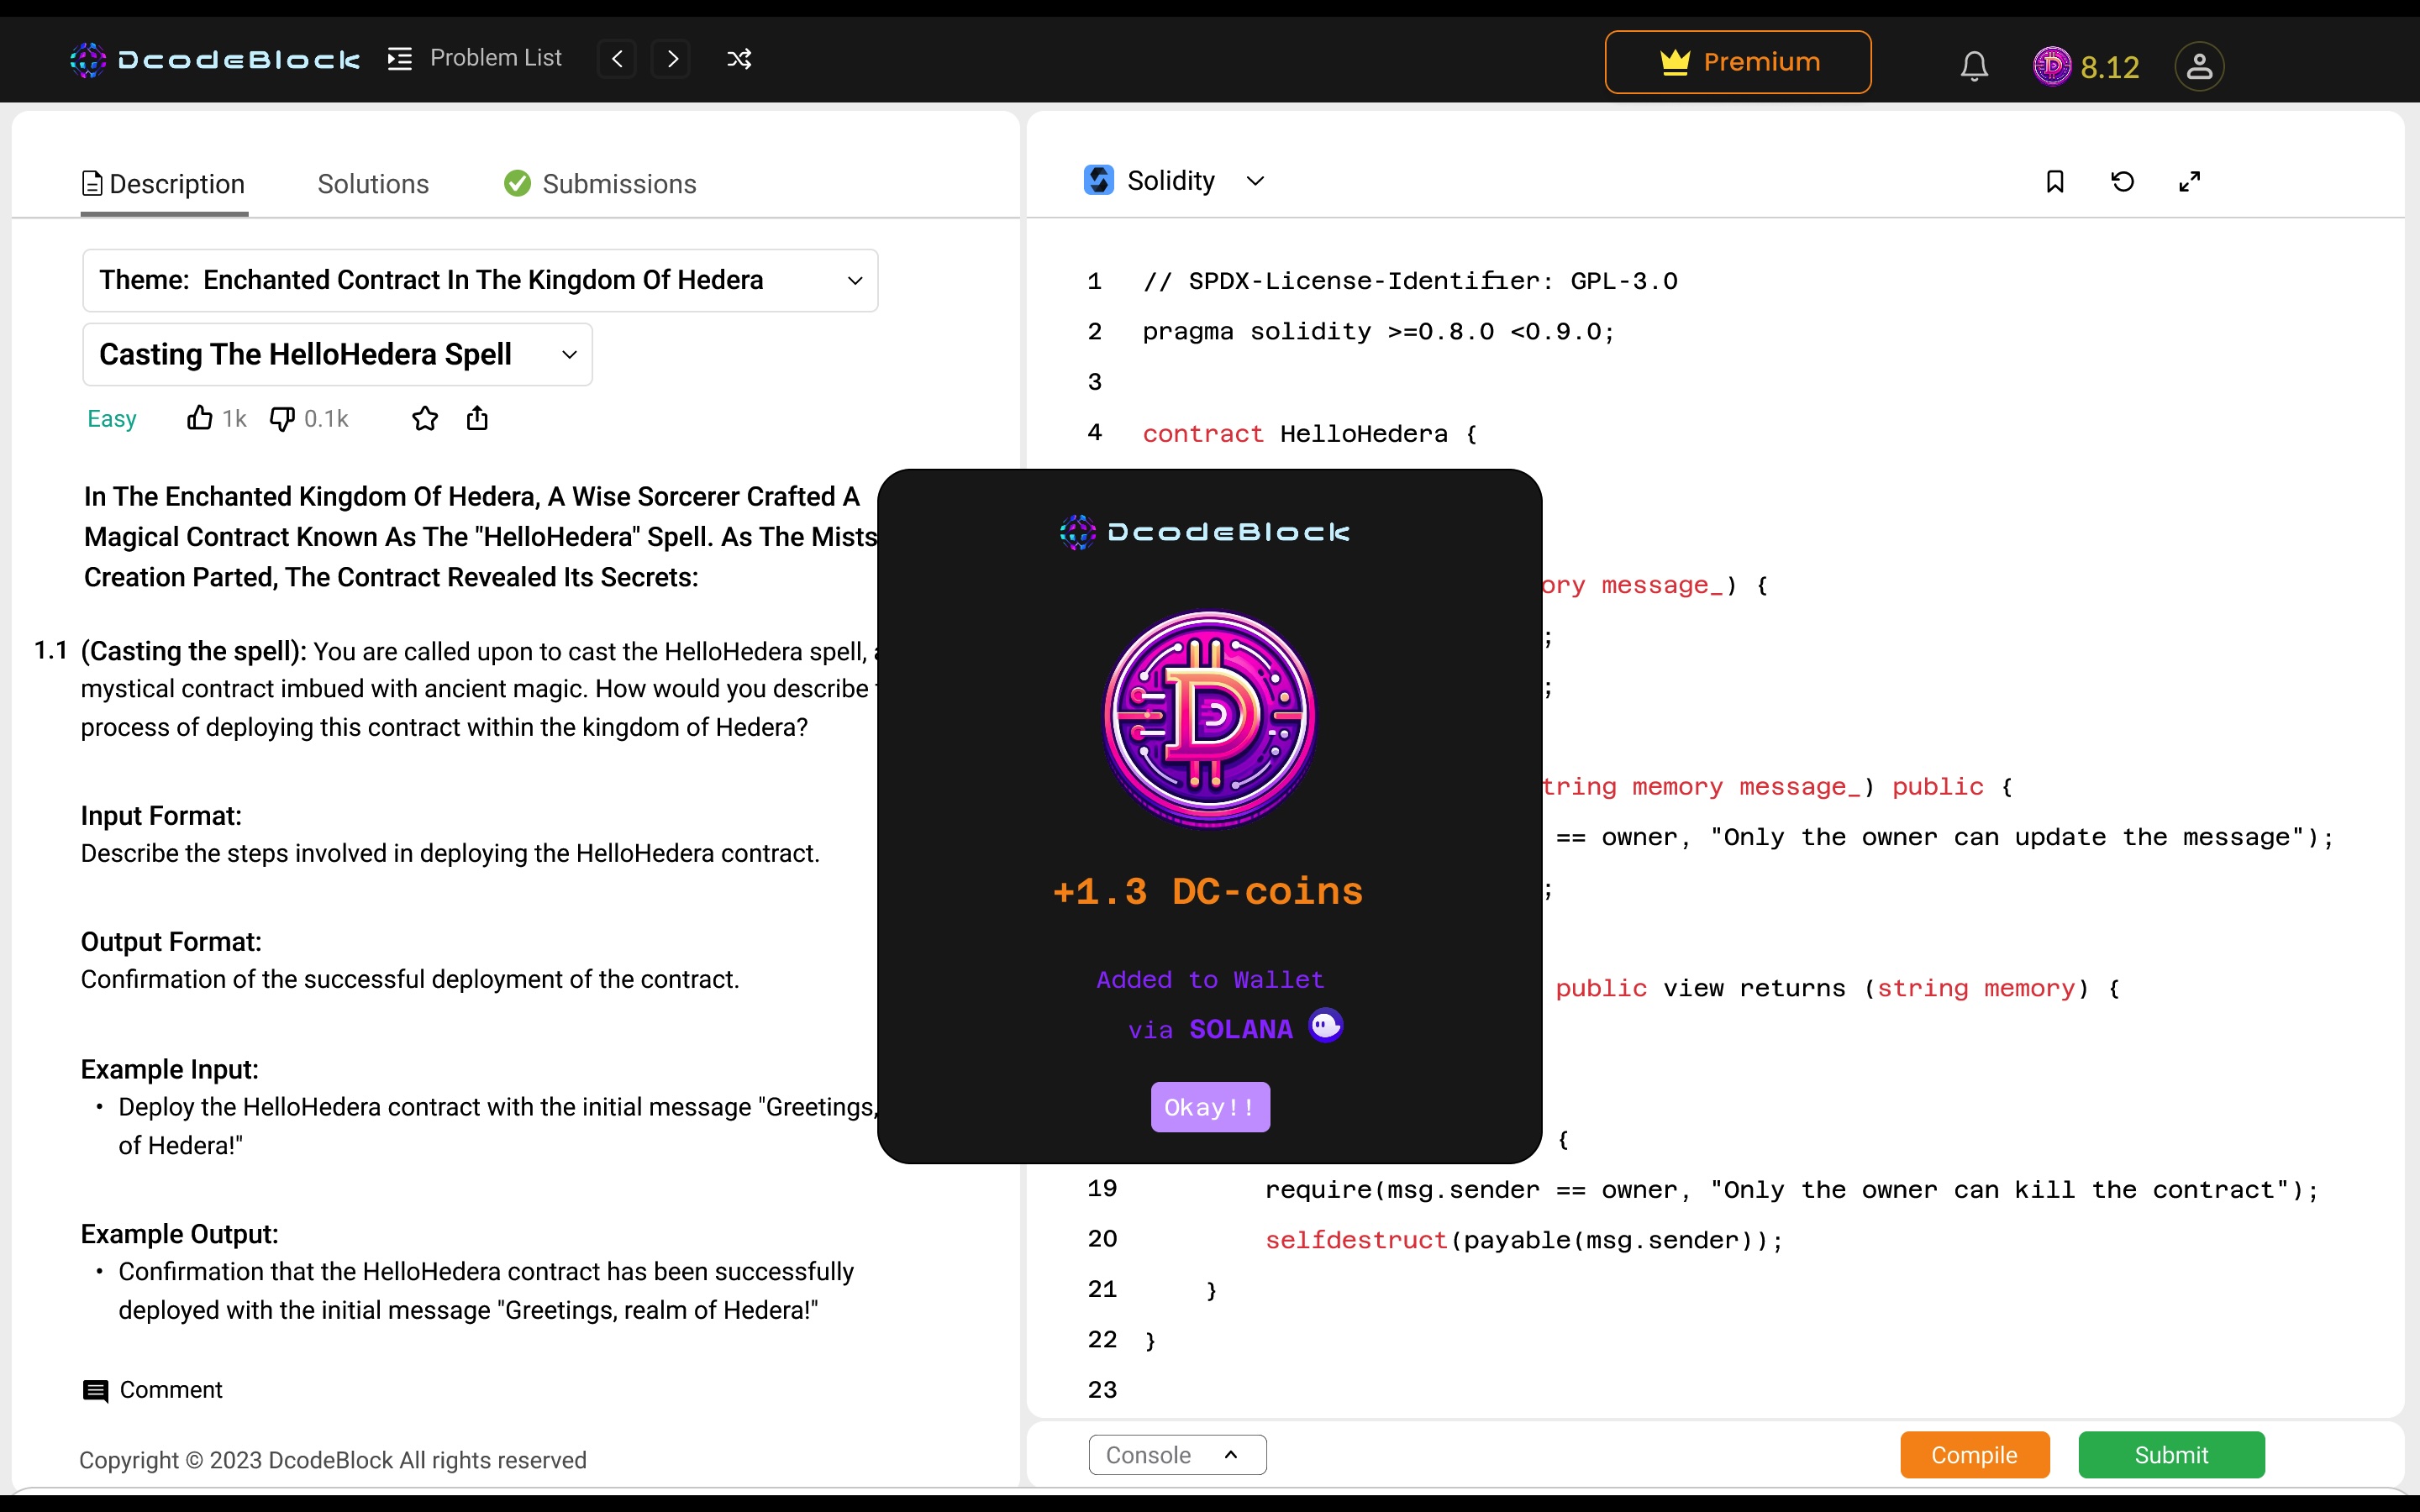Click the Premium button

[x=1738, y=62]
